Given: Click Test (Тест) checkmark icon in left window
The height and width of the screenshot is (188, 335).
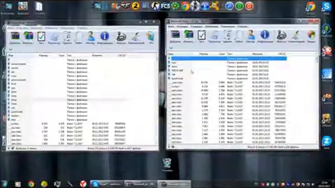Looking at the screenshot, I should [41, 38].
